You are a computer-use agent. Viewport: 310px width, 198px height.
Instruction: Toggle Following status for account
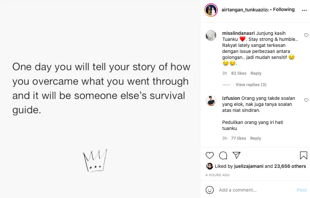click(x=284, y=10)
